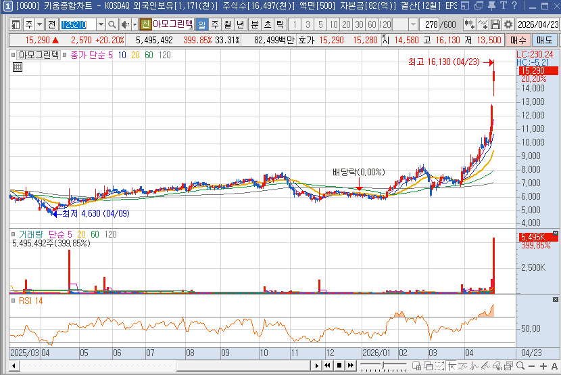The image size is (561, 375).
Task: Select the 120 interval button
Action: tap(385, 25)
